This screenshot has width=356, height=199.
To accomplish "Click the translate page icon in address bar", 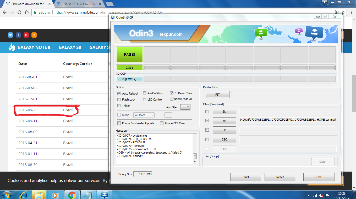I will [x=337, y=12].
